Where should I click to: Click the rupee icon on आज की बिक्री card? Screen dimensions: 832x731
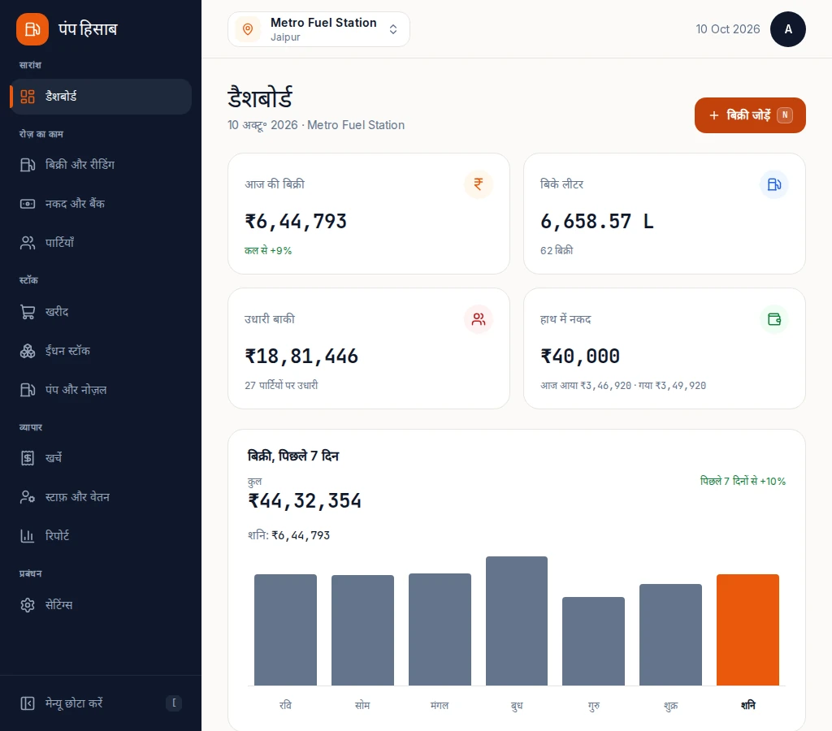click(x=479, y=184)
